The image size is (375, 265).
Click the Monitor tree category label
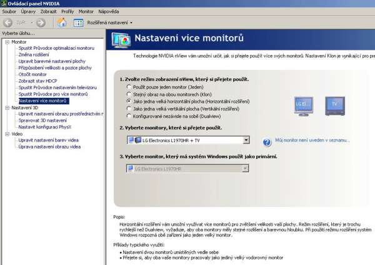[19, 42]
